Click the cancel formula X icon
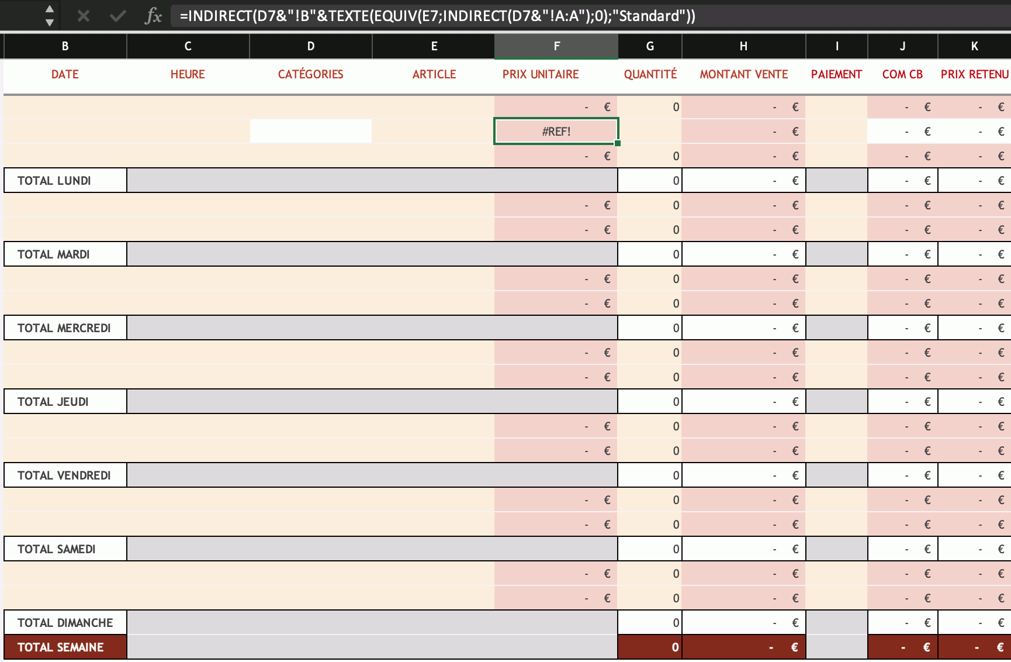Viewport: 1011px width, 662px height. 84,16
